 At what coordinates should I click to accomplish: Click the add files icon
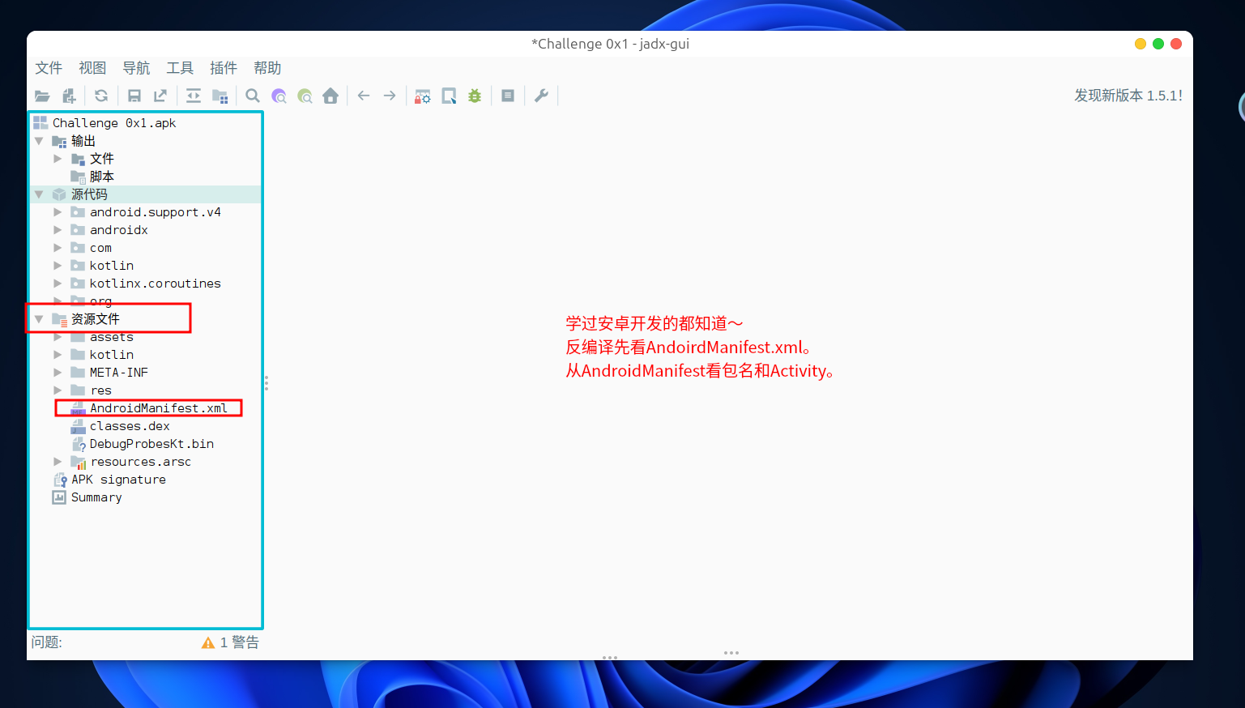69,96
